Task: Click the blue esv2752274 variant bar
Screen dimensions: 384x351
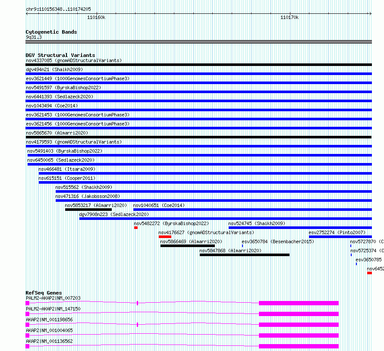Action: pyautogui.click(x=340, y=237)
